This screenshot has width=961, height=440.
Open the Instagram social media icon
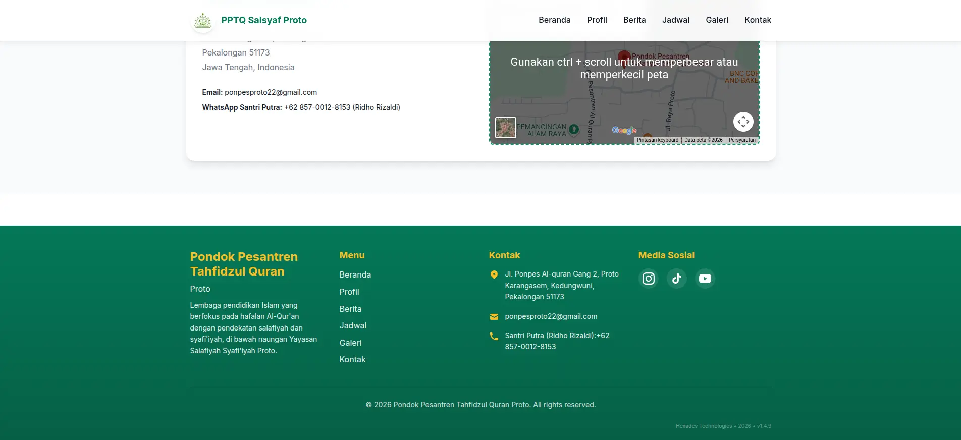coord(649,279)
